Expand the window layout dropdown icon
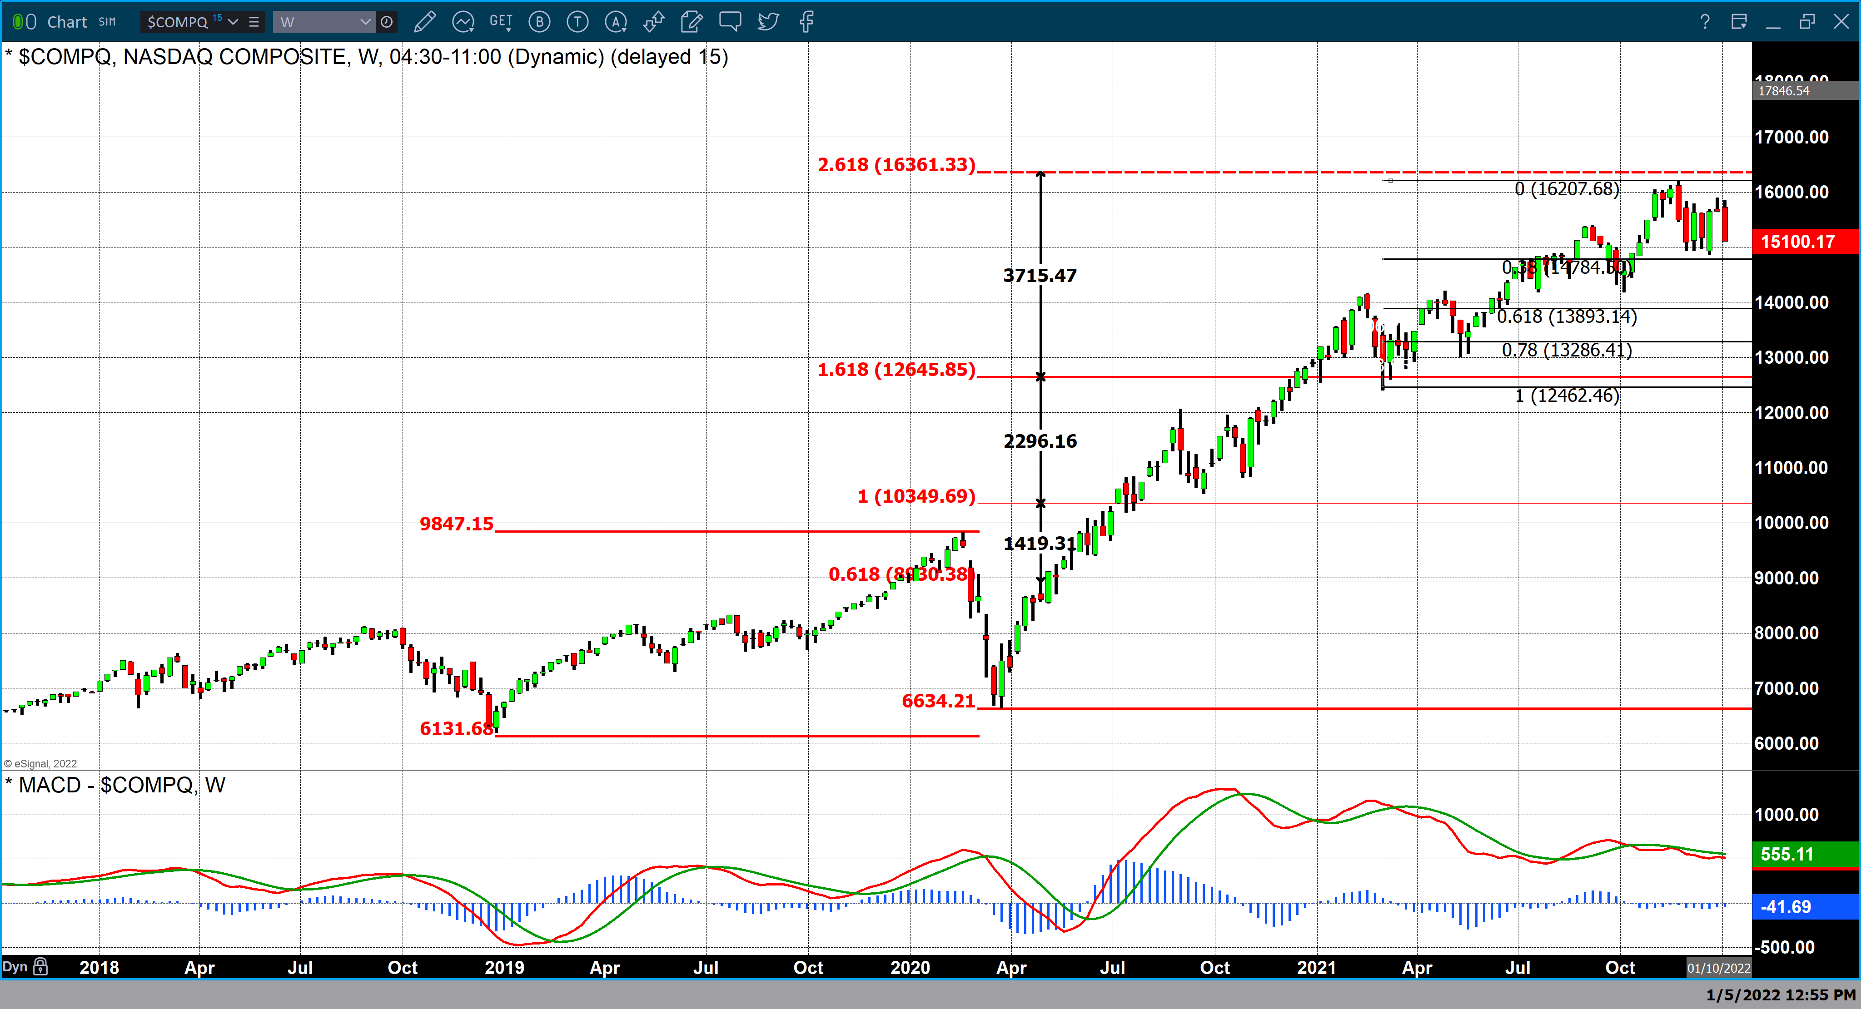This screenshot has width=1861, height=1009. [x=1739, y=22]
